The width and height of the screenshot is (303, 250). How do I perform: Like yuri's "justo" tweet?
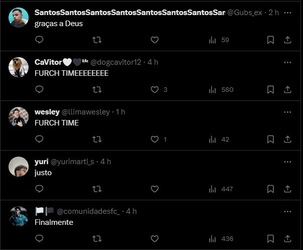(x=155, y=189)
